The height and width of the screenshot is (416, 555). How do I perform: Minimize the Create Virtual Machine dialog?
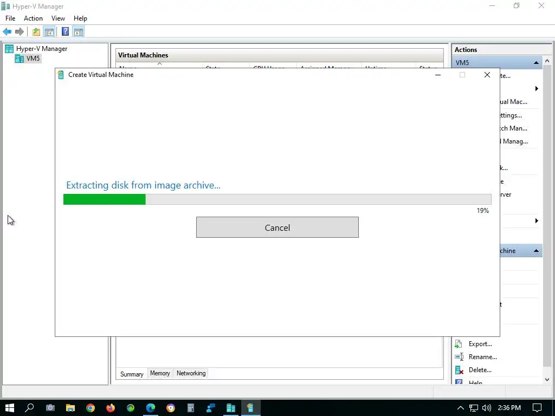pyautogui.click(x=438, y=75)
